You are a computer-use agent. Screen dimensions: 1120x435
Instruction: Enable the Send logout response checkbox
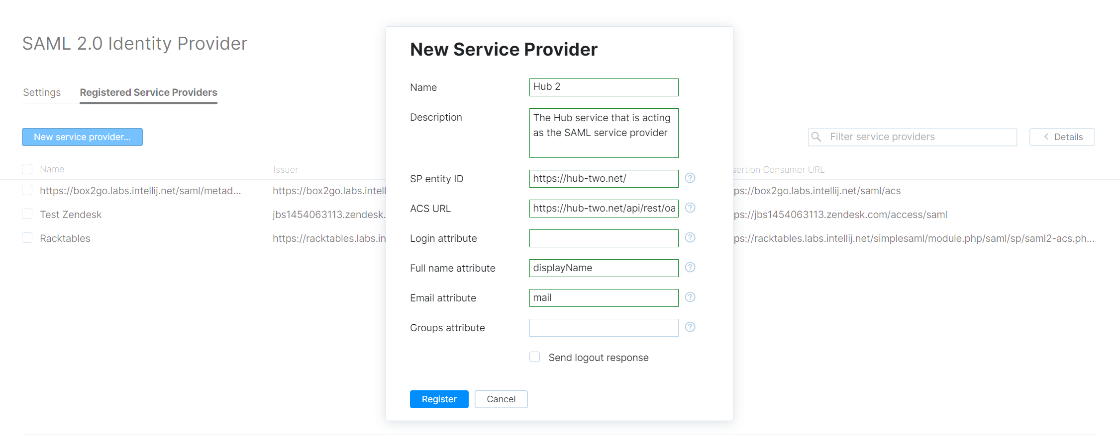coord(535,357)
